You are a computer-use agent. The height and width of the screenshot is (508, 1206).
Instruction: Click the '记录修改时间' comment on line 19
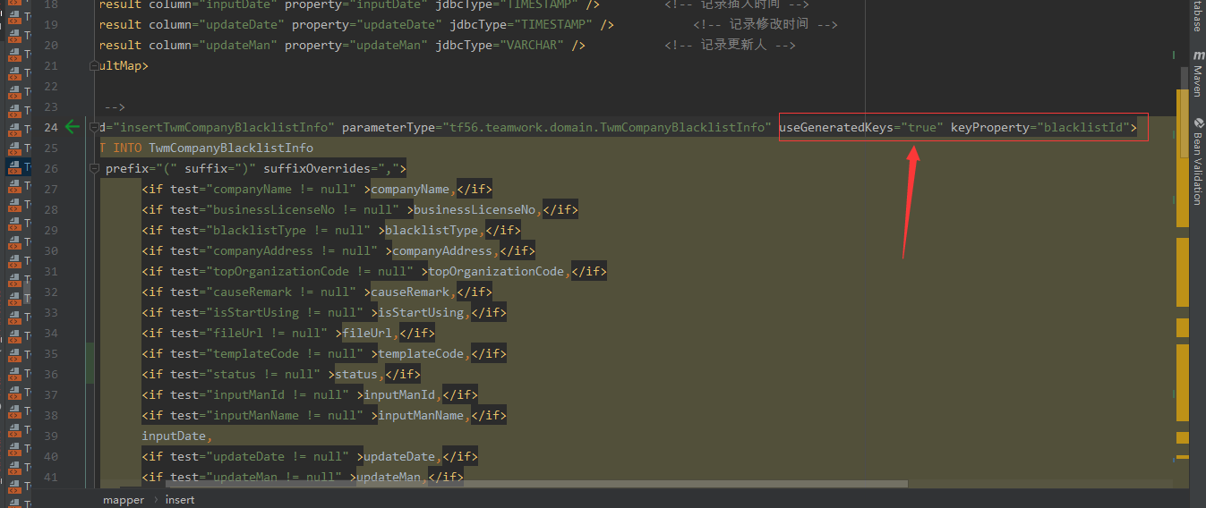(769, 24)
